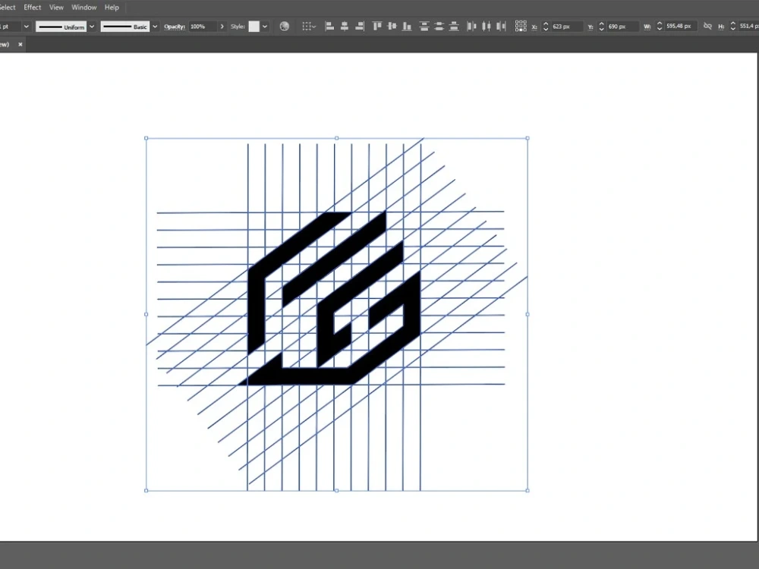Click Vertical Distribute Center icon

click(439, 27)
